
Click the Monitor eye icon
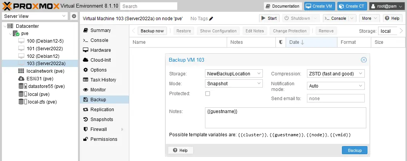[86, 89]
